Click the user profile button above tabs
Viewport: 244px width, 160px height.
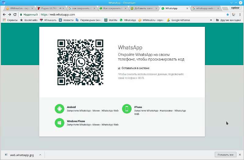(x=235, y=8)
